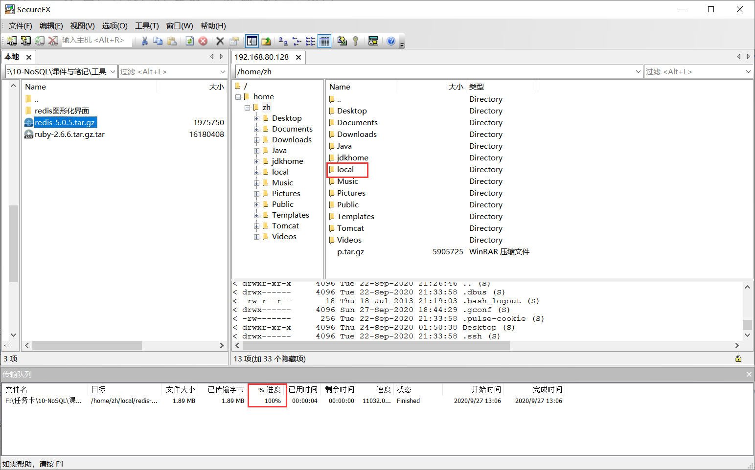Viewport: 755px width, 470px height.
Task: Open the 帮助(H) menu
Action: 213,26
